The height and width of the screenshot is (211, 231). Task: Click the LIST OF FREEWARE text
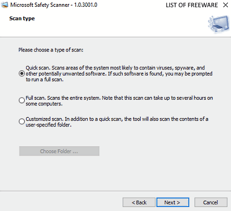pos(192,5)
